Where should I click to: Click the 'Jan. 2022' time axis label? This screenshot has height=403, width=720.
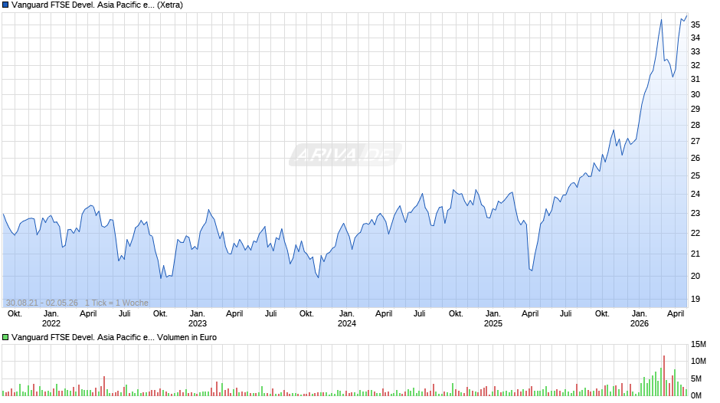pyautogui.click(x=51, y=319)
